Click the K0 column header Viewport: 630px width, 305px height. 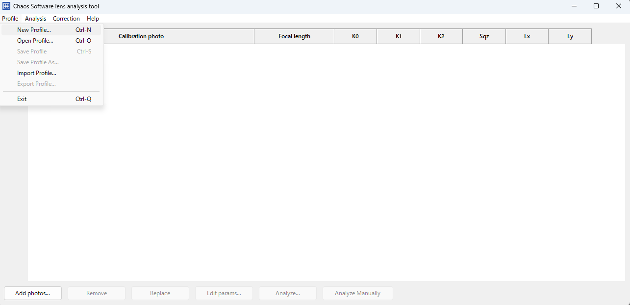tap(355, 36)
